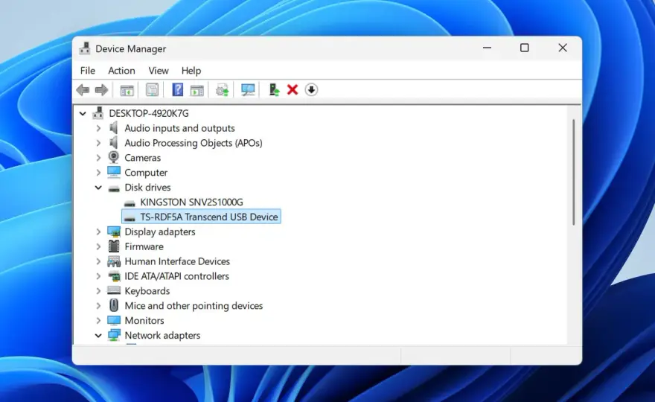Screen dimensions: 655x402
Task: Click the IDE ATA/ATAPI controllers icon
Action: [114, 275]
